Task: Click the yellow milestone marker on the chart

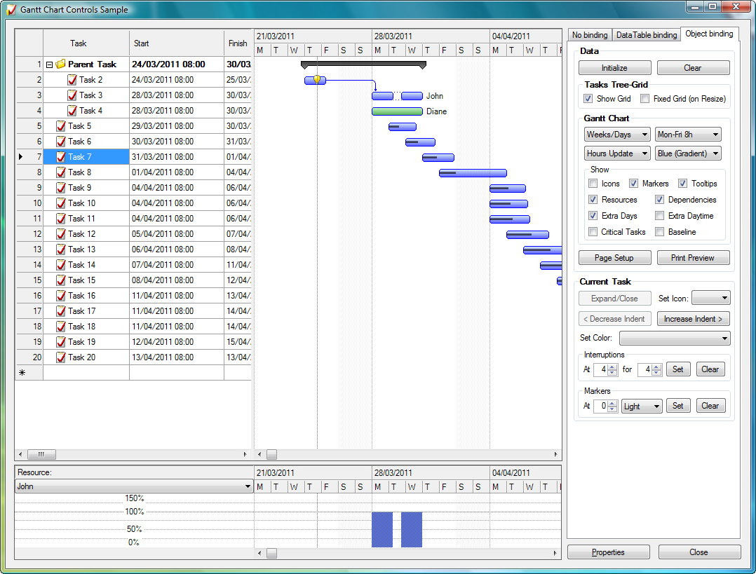Action: coord(317,79)
